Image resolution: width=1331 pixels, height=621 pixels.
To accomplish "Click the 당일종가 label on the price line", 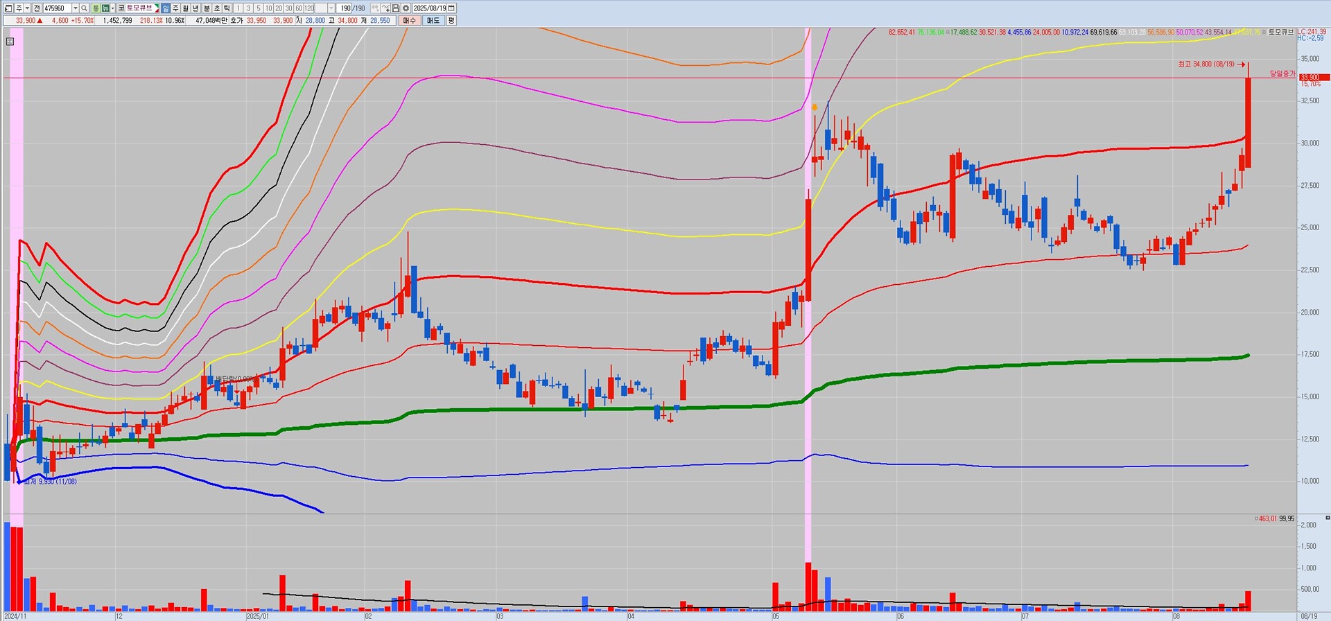I will point(1282,73).
